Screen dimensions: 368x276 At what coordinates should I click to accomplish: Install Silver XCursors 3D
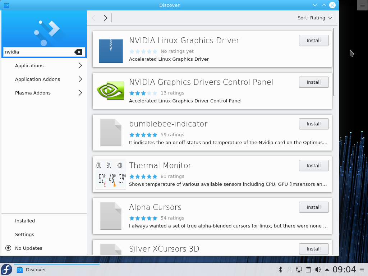point(313,249)
